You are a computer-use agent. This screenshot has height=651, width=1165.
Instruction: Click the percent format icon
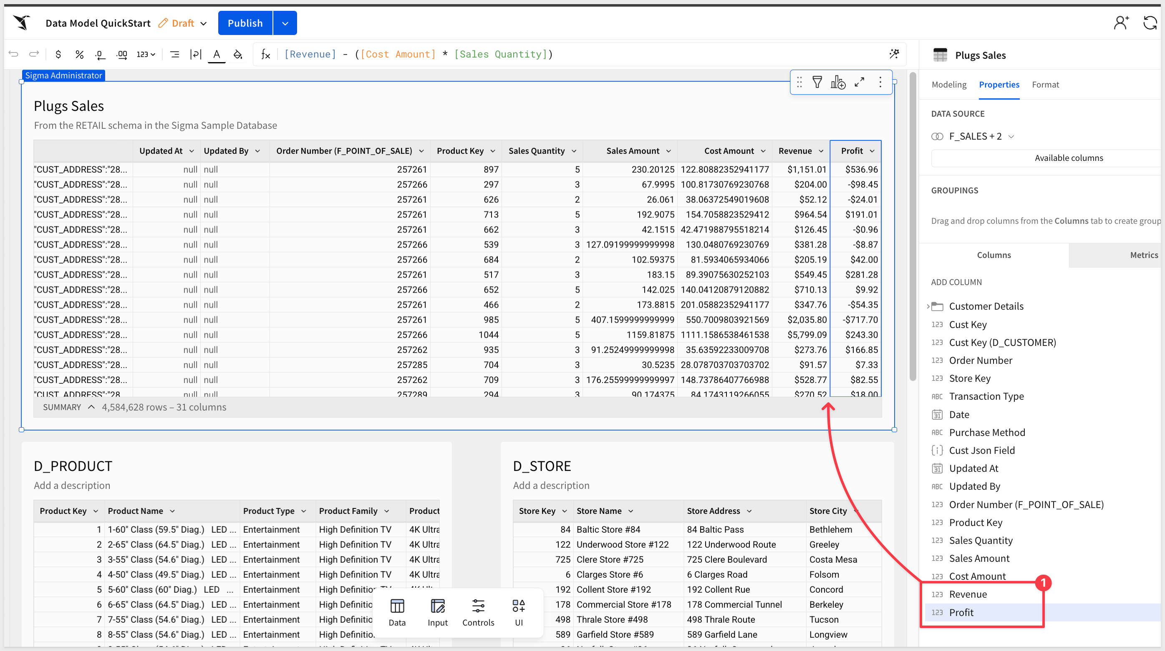pos(80,54)
